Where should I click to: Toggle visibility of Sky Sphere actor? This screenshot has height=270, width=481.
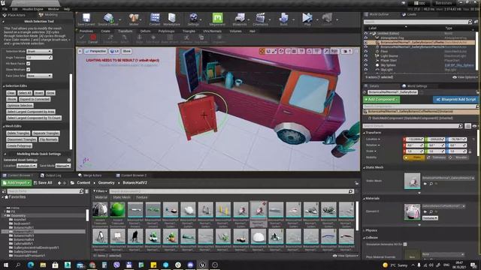(x=366, y=65)
